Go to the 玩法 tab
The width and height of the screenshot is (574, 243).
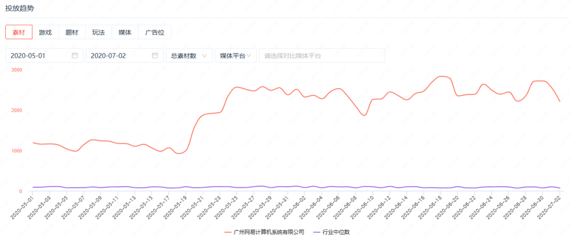click(x=98, y=32)
